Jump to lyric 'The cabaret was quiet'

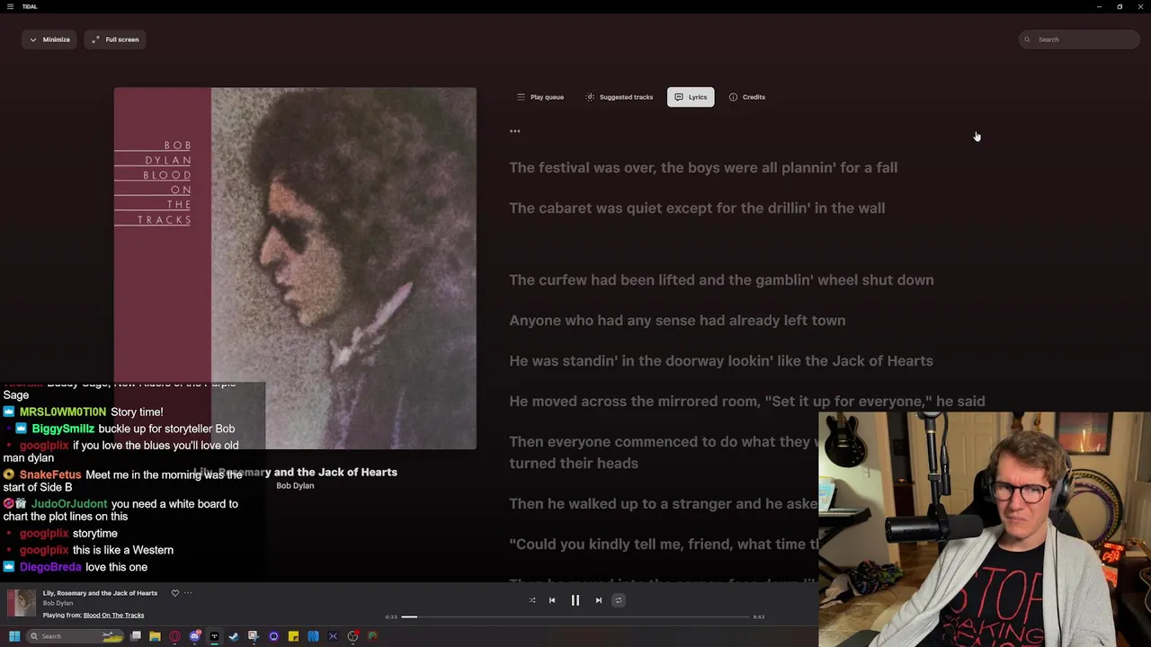pos(697,208)
